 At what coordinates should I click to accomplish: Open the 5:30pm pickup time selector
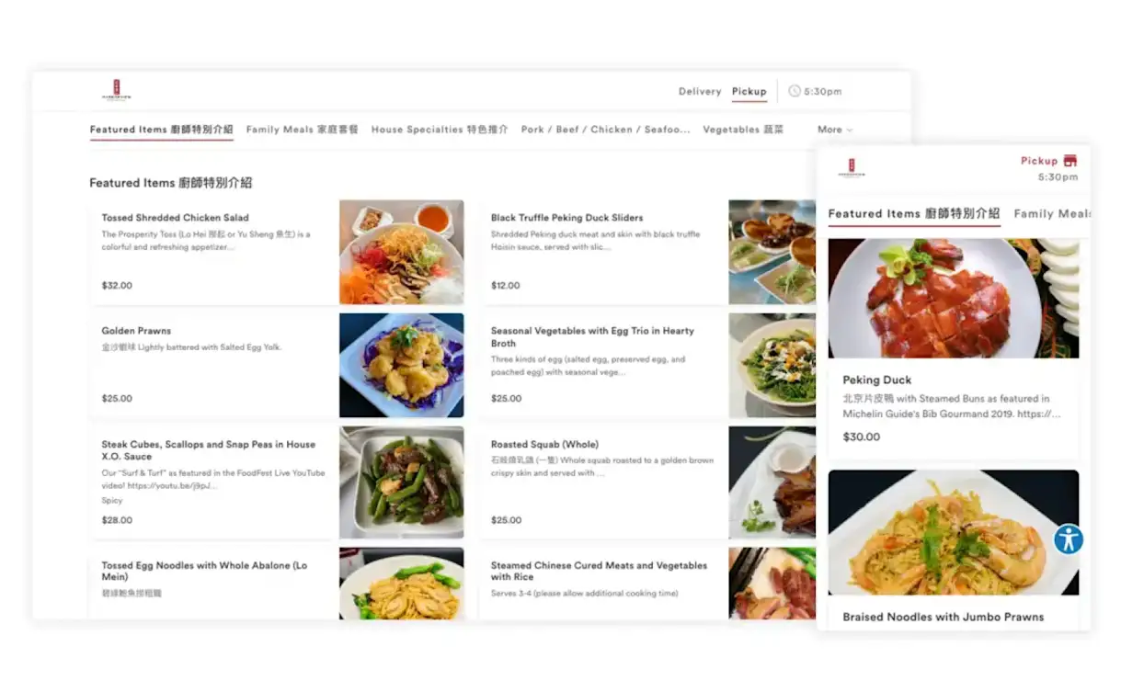coord(822,91)
